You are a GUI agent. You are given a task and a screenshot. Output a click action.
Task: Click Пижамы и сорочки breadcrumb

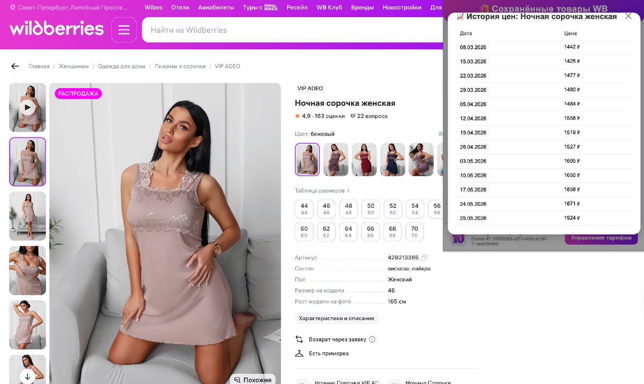[180, 66]
